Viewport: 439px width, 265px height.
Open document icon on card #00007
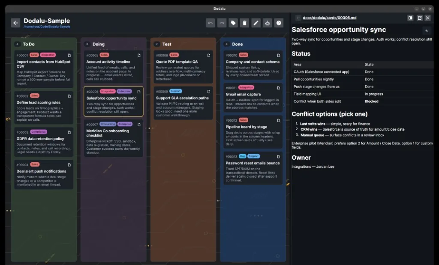tap(139, 125)
